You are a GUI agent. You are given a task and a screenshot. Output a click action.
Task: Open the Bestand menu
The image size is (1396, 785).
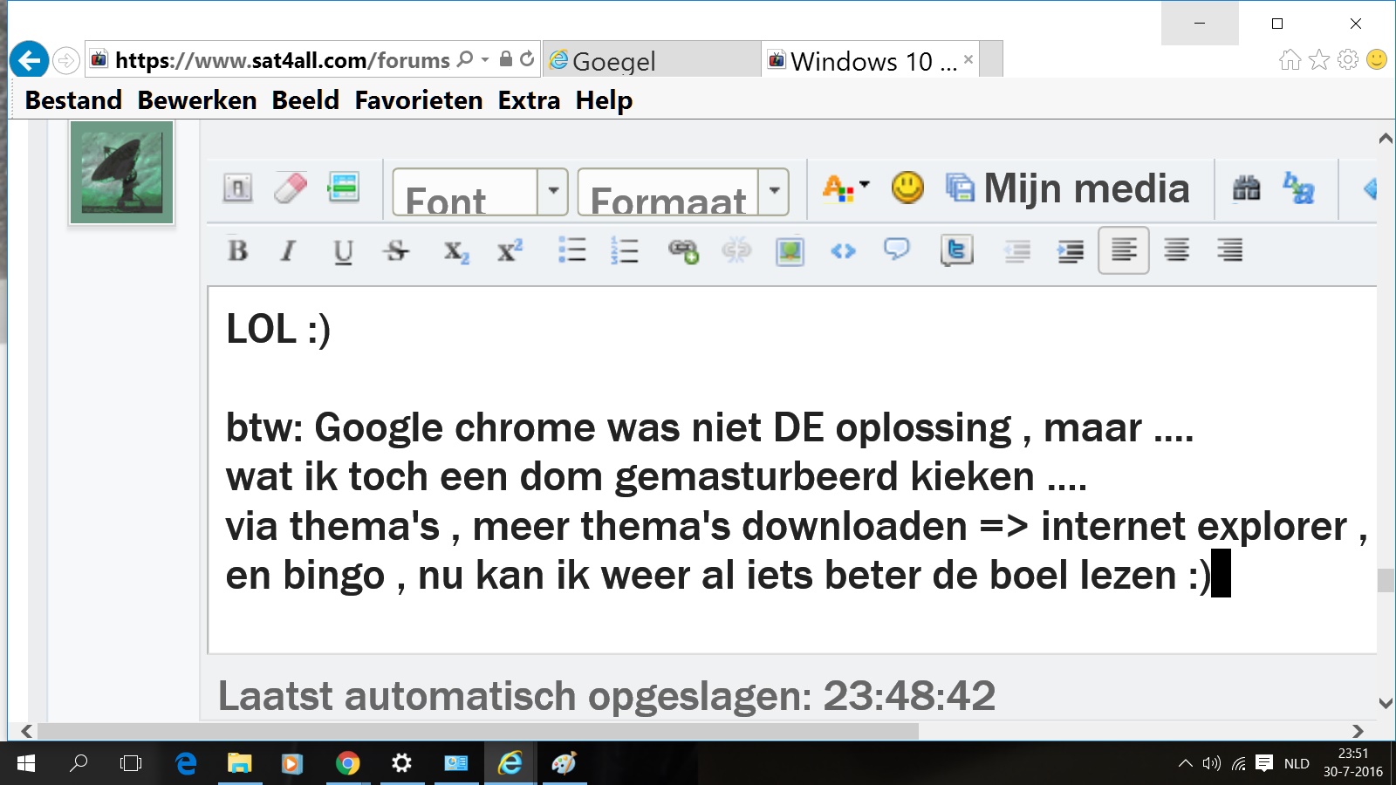tap(73, 100)
